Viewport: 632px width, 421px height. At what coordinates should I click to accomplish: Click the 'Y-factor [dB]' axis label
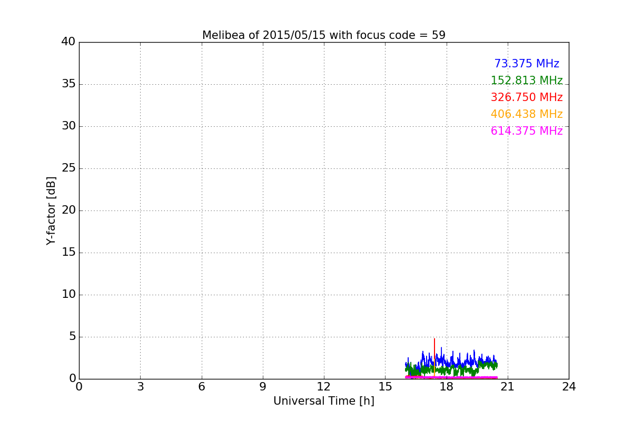click(51, 210)
